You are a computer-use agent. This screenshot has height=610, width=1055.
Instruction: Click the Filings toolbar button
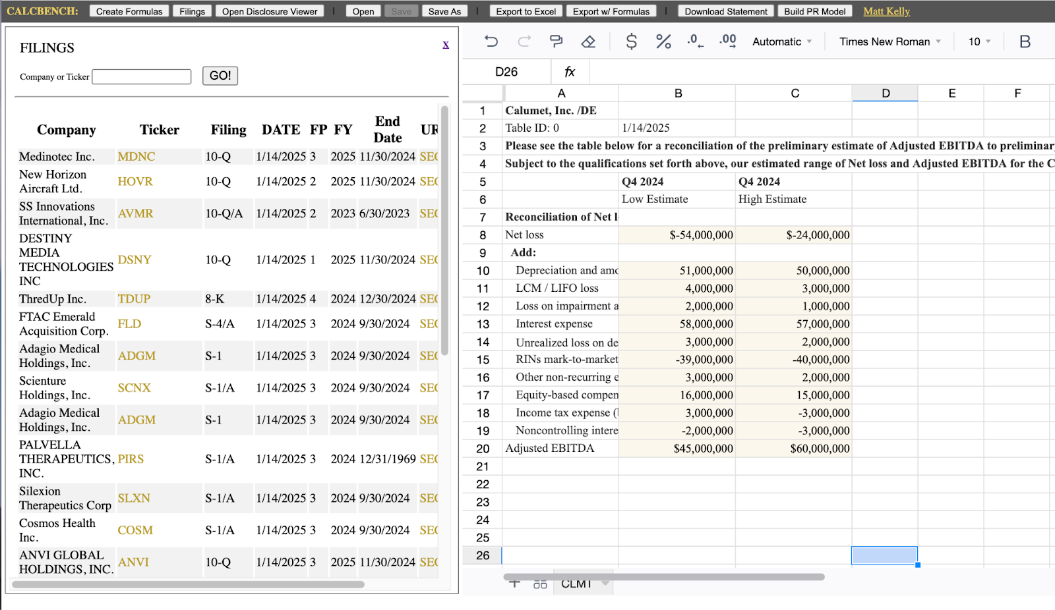point(193,11)
